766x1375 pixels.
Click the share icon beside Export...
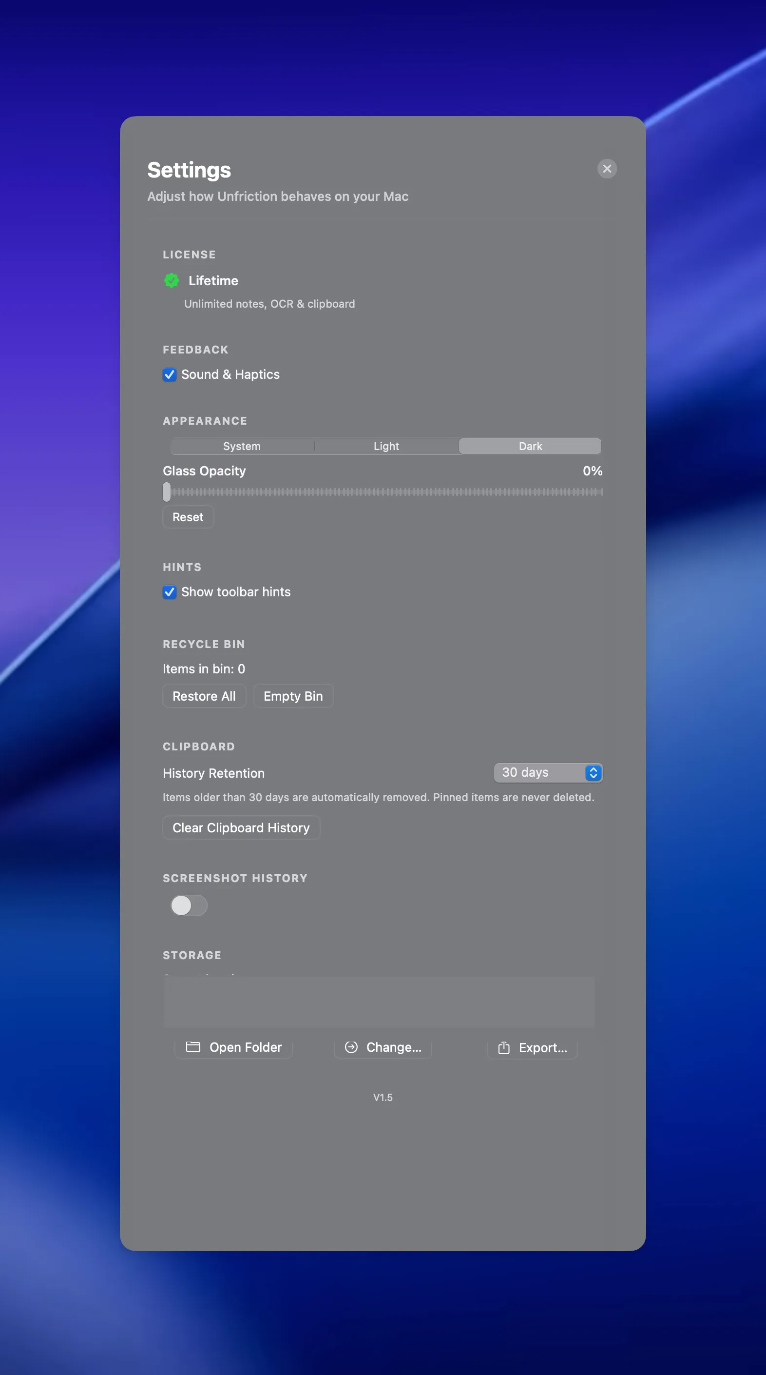503,1047
